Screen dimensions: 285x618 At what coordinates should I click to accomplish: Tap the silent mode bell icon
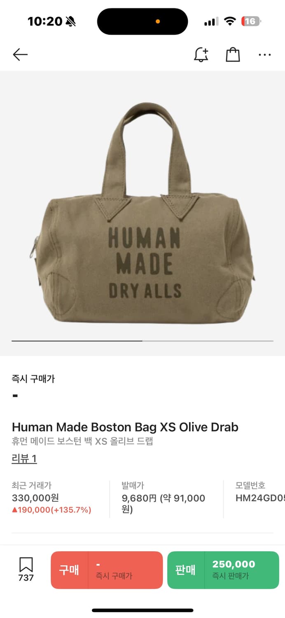(x=71, y=21)
